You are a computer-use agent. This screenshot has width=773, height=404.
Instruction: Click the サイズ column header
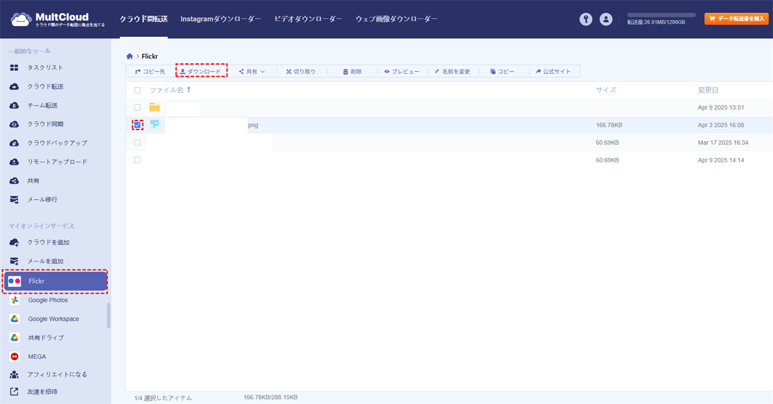coord(606,90)
